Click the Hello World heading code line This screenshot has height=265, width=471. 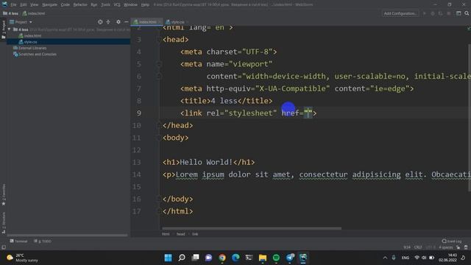click(208, 162)
